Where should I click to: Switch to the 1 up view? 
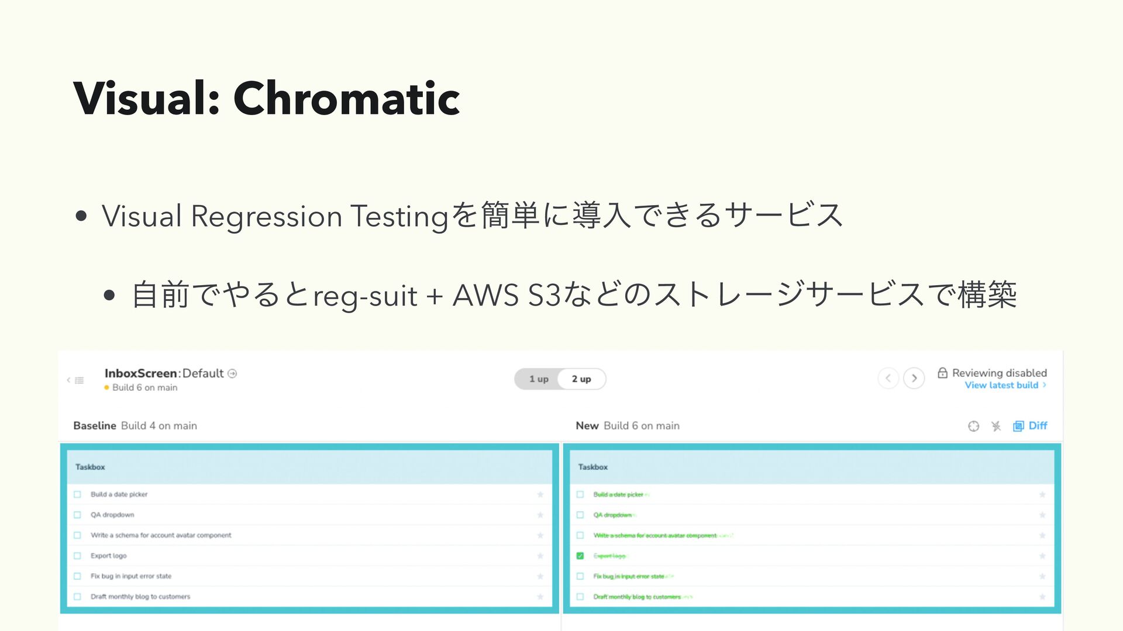pyautogui.click(x=539, y=379)
